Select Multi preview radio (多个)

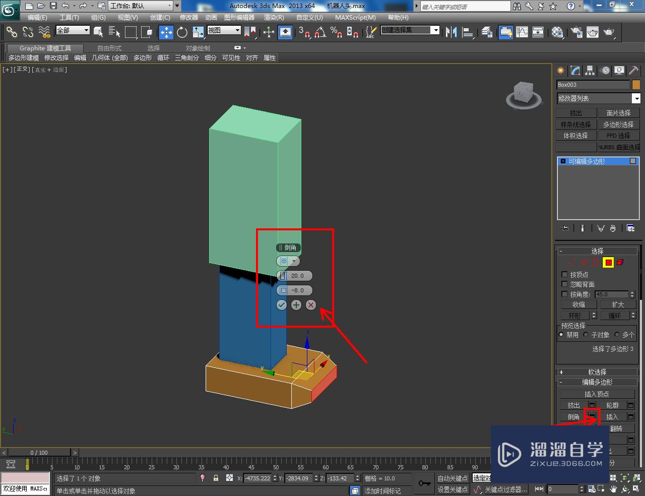(x=617, y=335)
